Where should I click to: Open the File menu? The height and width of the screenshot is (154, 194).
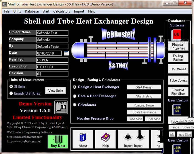click(x=7, y=11)
